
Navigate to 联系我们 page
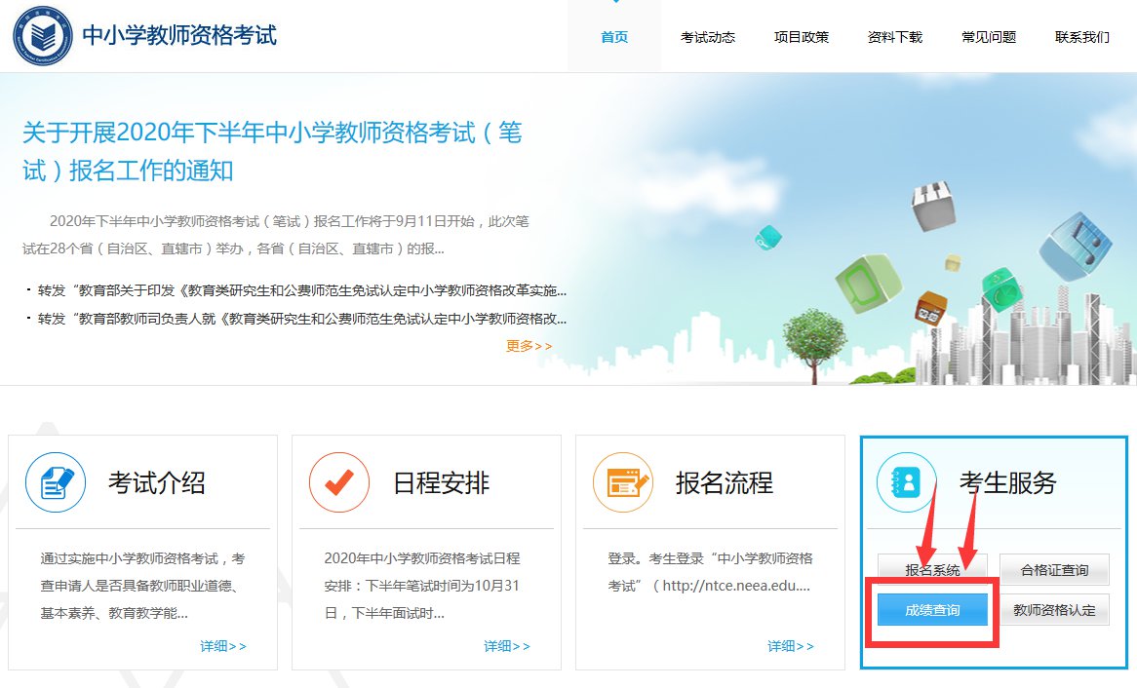coord(1082,37)
